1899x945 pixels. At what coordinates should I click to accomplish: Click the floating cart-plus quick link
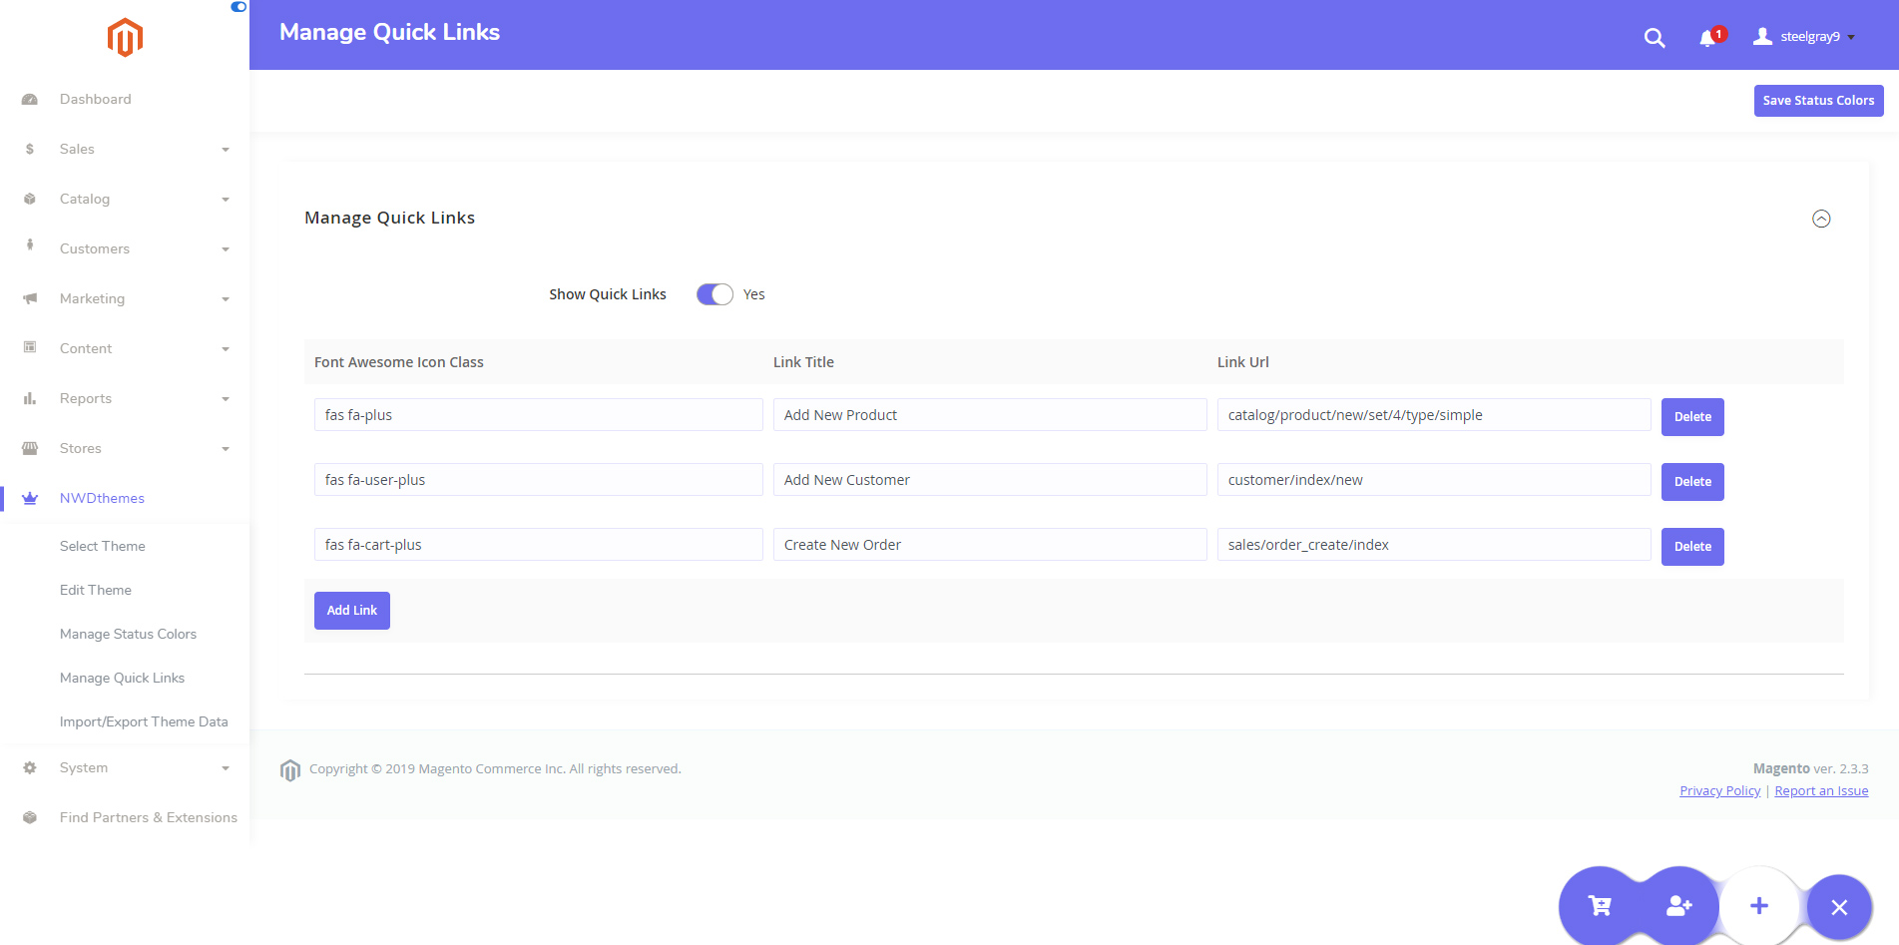tap(1600, 906)
